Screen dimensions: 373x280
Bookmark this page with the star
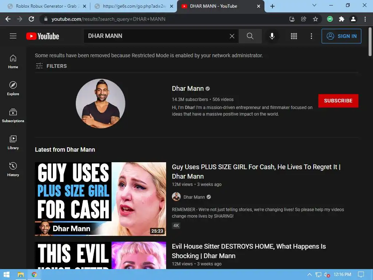315,19
